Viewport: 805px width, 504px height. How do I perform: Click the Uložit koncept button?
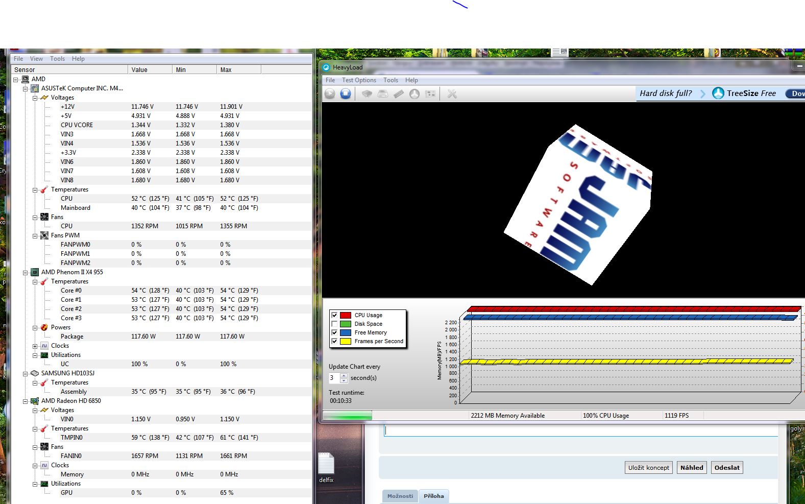[x=648, y=468]
